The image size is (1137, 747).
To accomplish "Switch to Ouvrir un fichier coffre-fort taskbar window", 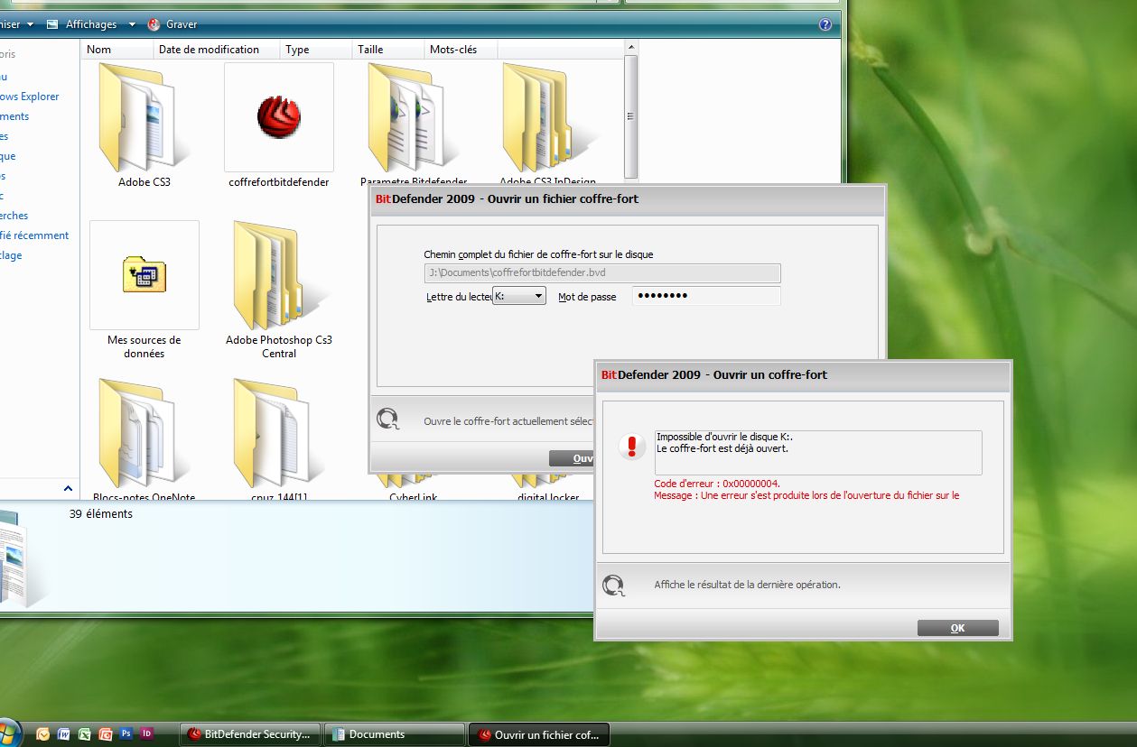I will (x=540, y=734).
